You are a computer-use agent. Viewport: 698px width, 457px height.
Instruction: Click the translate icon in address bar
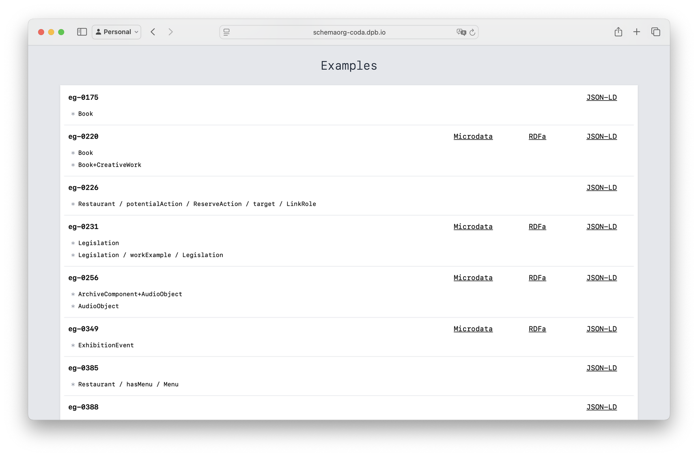[461, 32]
